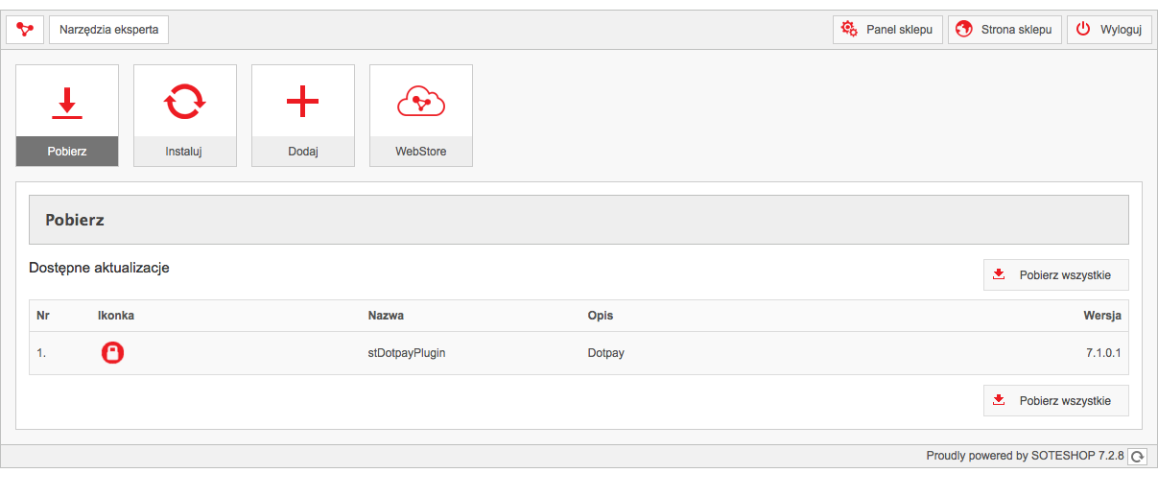The image size is (1158, 497).
Task: Click the Pobierz section header
Action: pos(579,220)
